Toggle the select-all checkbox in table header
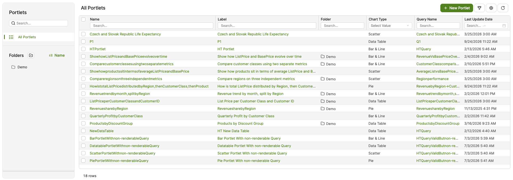The width and height of the screenshot is (513, 180). click(x=83, y=19)
